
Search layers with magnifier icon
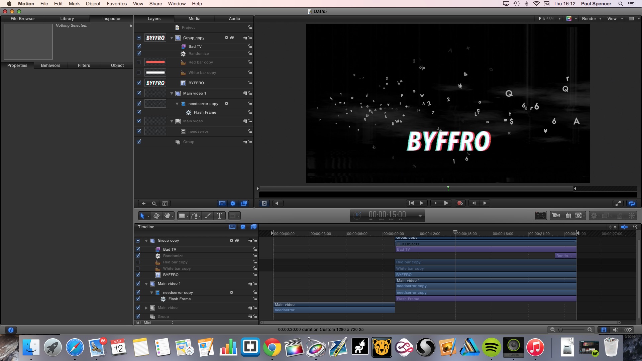(x=154, y=204)
